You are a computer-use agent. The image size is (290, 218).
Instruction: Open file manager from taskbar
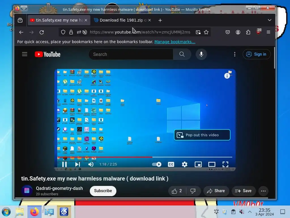20,212
